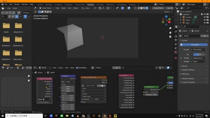Switch to the Modeling workspace tab
The image size is (210, 118).
tap(49, 5)
